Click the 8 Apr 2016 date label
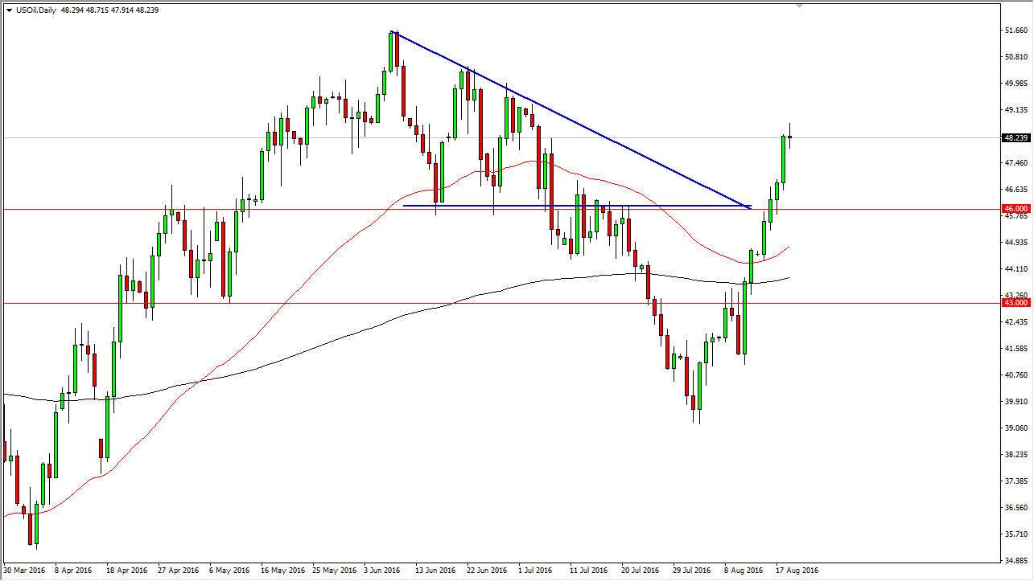Image resolution: width=1034 pixels, height=581 pixels. click(75, 571)
